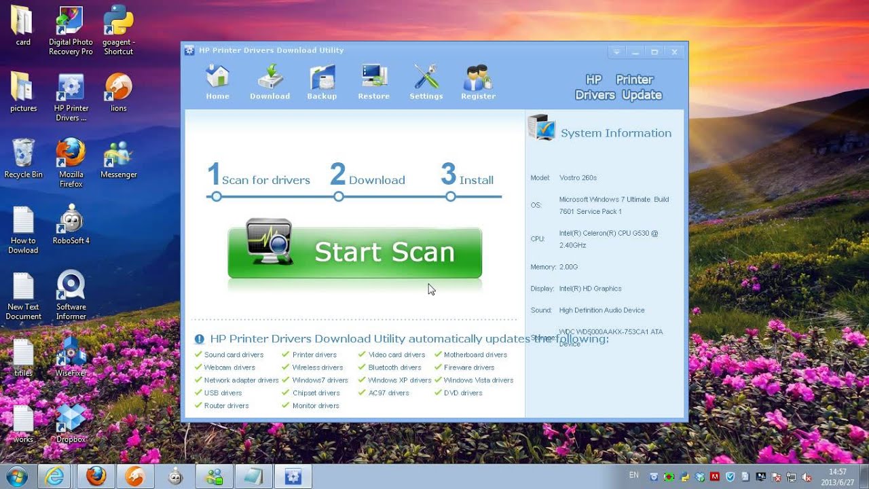Open the Settings panel
Screen dimensions: 869x489
pyautogui.click(x=426, y=83)
